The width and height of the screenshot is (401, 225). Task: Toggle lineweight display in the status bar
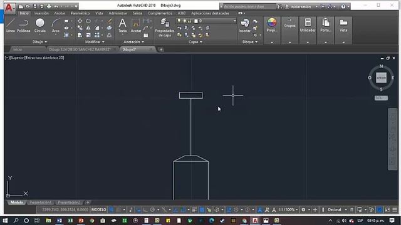click(194, 210)
